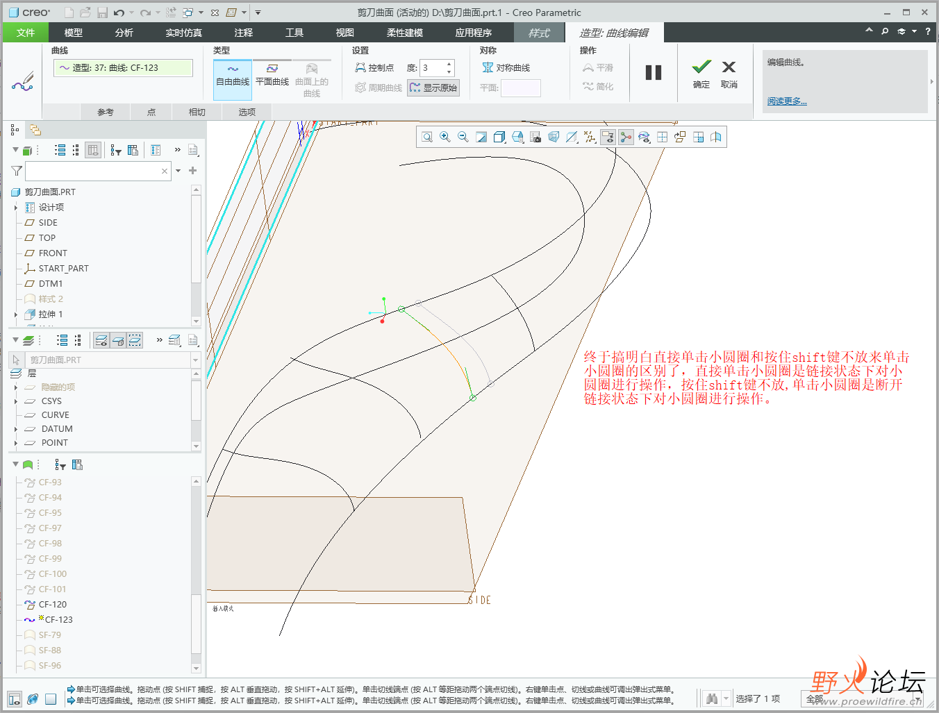Click the Refit zoom icon in graphics toolbar
This screenshot has height=713, width=939.
pyautogui.click(x=427, y=137)
